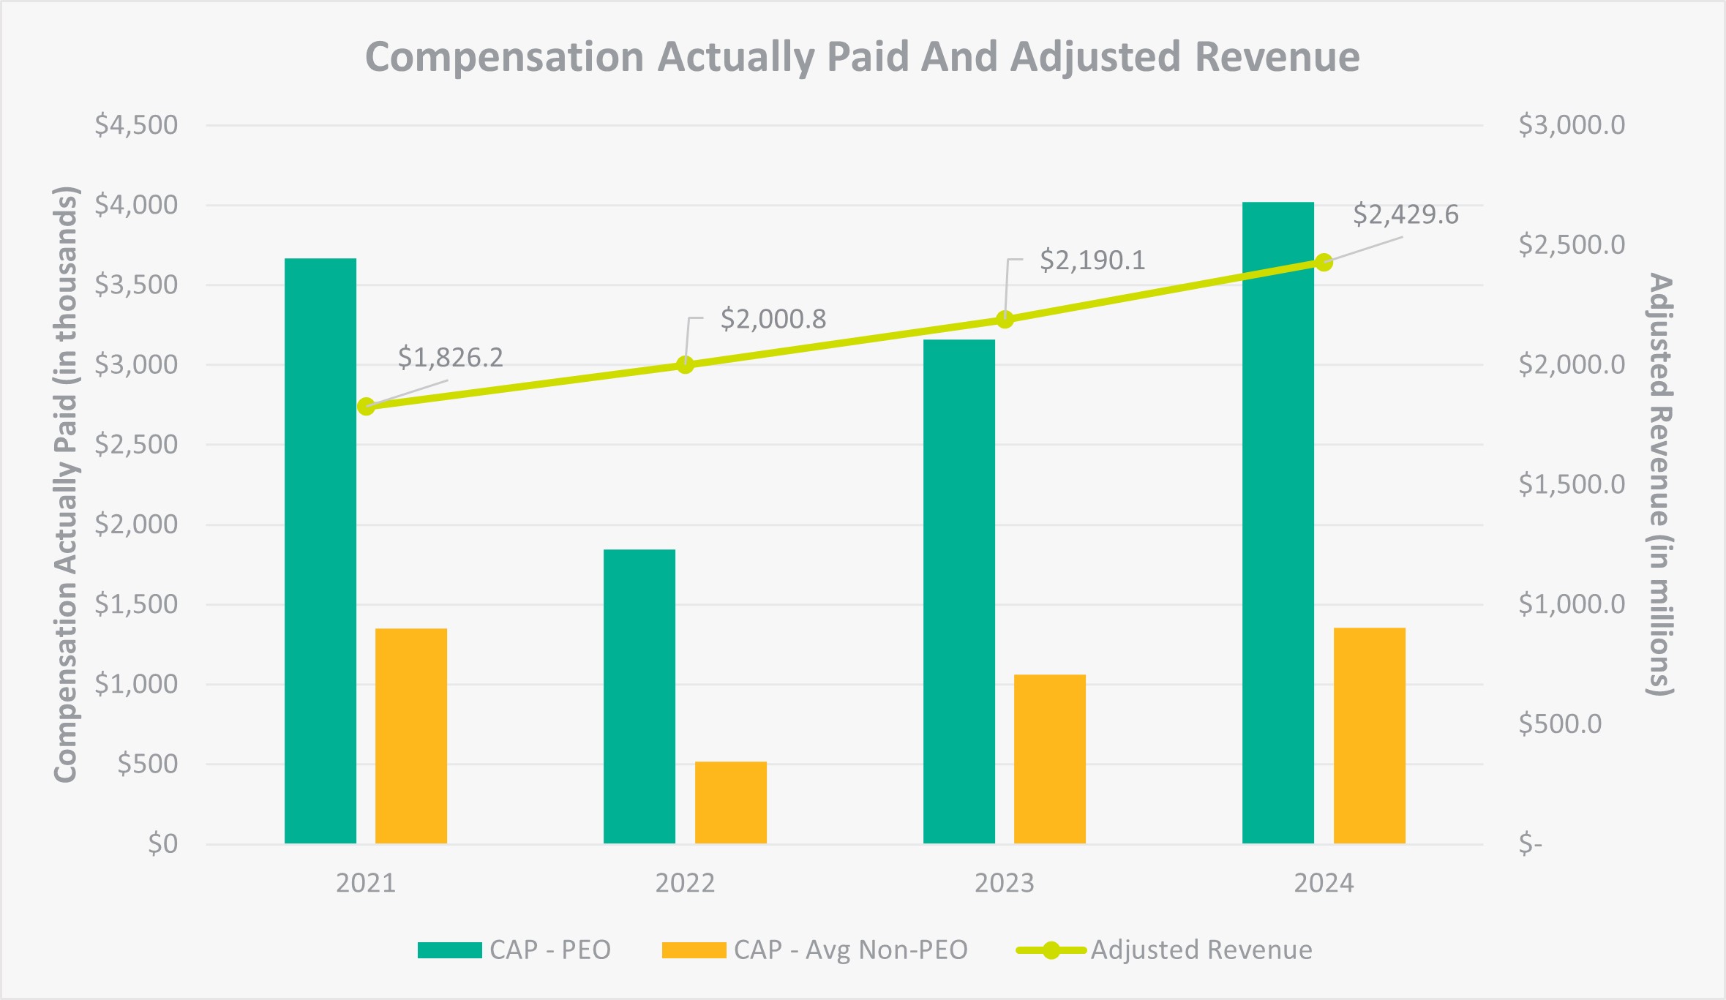
Task: Click the 2022 orange Non-PEO bar
Action: pos(730,802)
